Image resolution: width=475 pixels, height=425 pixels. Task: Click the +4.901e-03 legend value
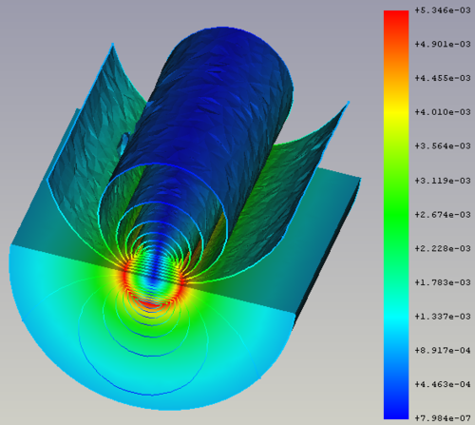[x=443, y=44]
